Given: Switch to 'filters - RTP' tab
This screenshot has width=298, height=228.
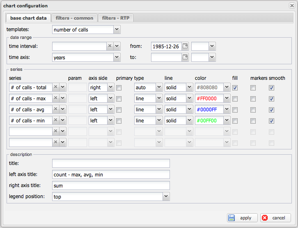Looking at the screenshot, I should (x=116, y=18).
